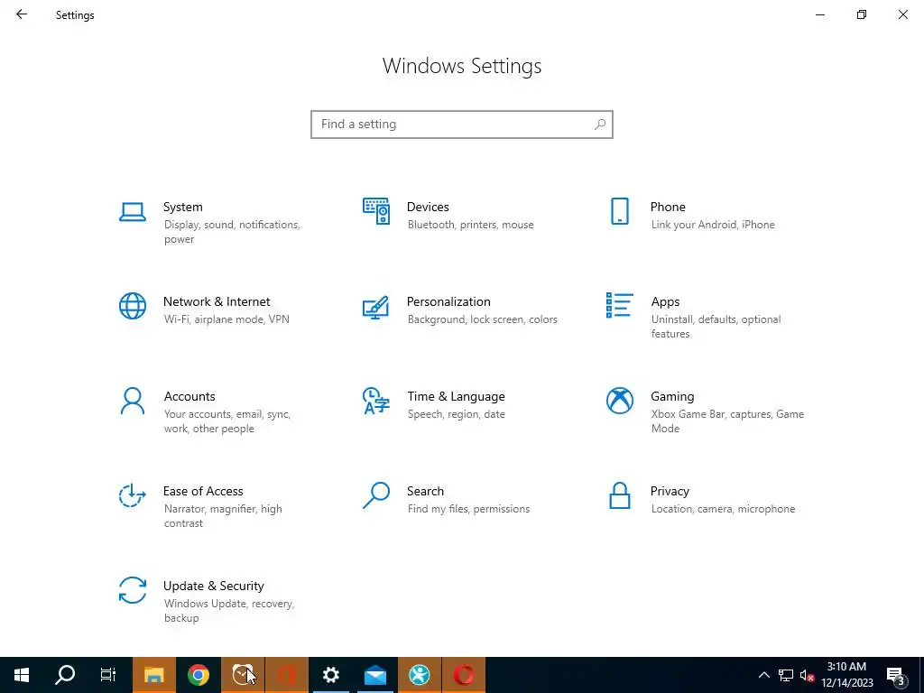The width and height of the screenshot is (924, 693).
Task: Switch to Opera browser in taskbar
Action: [x=464, y=675]
